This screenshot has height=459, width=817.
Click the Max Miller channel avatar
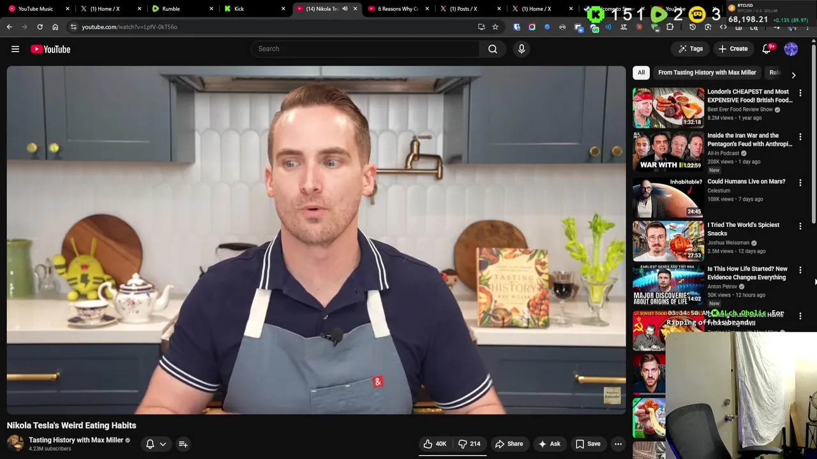pos(15,443)
